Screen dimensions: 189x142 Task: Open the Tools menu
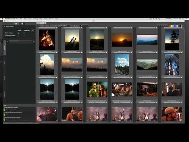(46, 19)
